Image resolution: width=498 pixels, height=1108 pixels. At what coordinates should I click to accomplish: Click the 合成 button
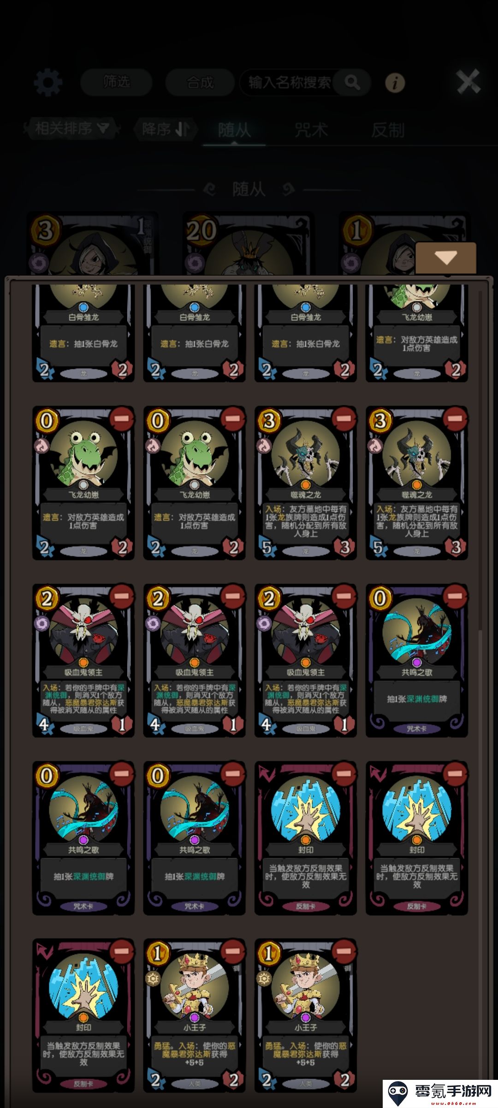[x=200, y=83]
